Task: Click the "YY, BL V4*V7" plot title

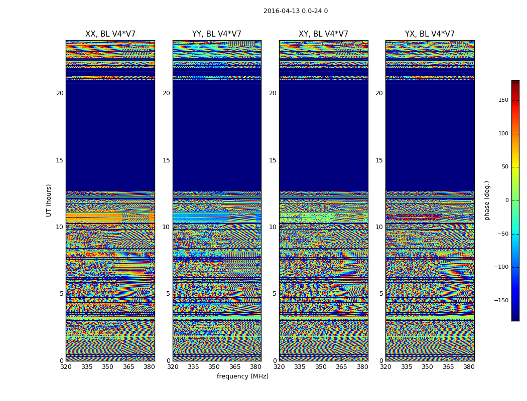Action: pyautogui.click(x=217, y=34)
